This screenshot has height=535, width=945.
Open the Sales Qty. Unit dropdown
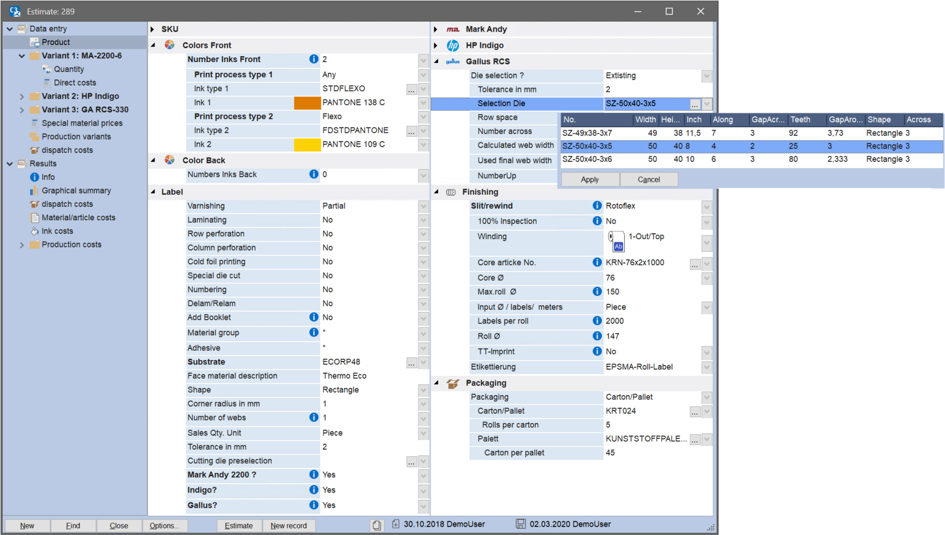424,433
